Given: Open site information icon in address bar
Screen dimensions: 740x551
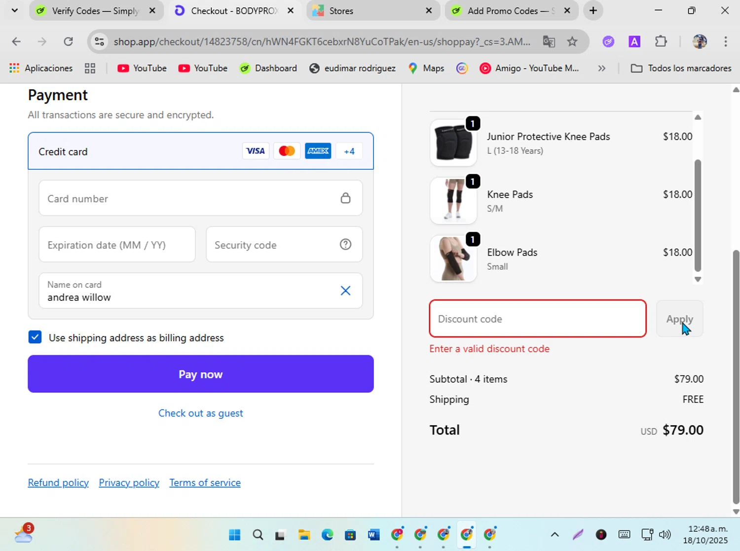Looking at the screenshot, I should 99,41.
